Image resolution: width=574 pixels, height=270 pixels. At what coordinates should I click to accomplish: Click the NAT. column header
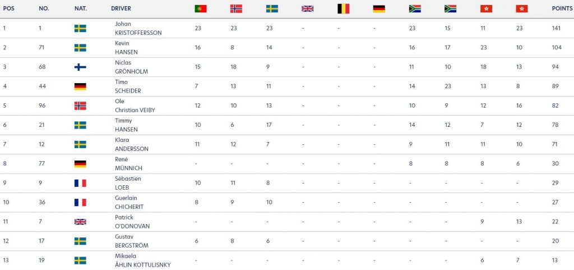(81, 8)
